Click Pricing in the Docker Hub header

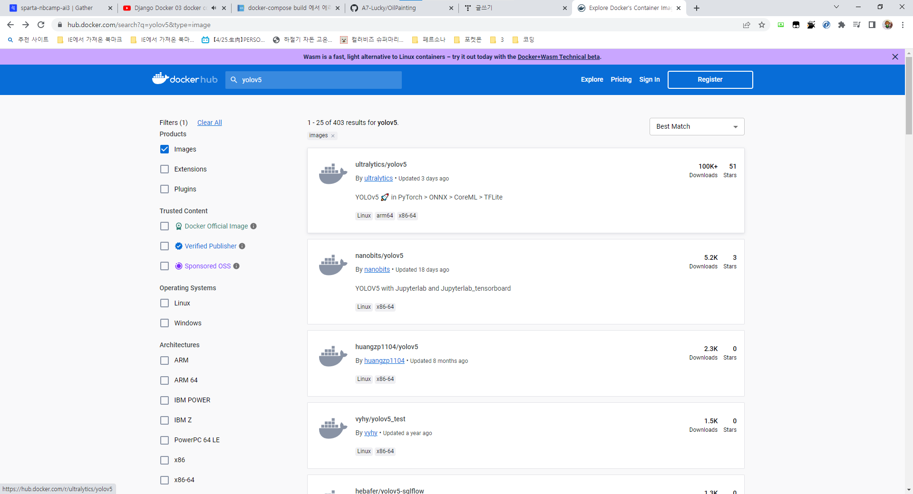pos(621,79)
